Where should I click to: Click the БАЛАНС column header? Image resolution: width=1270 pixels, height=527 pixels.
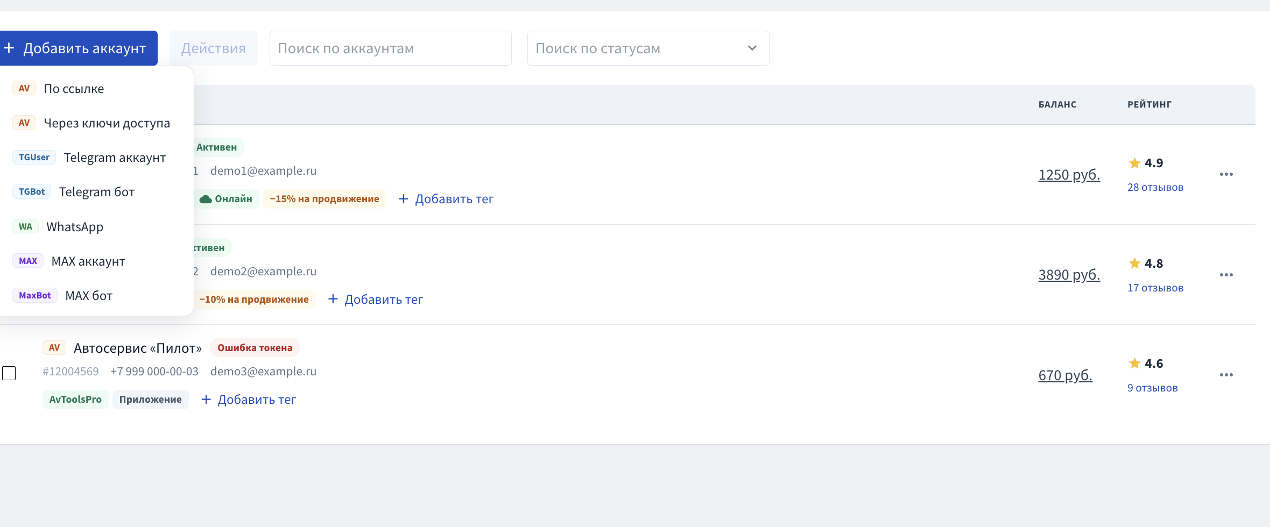(1057, 104)
